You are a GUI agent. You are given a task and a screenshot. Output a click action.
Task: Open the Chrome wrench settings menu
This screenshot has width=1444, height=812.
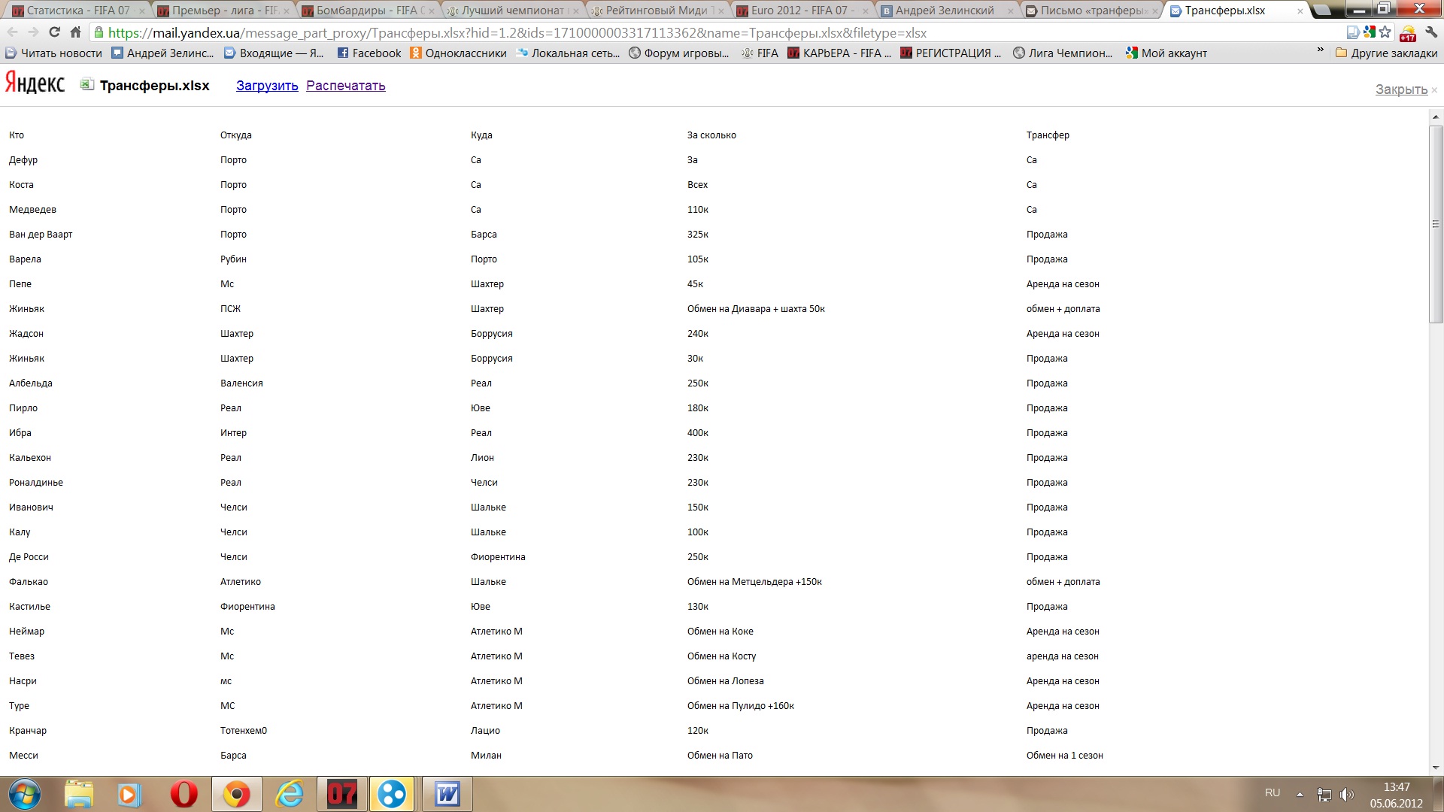1431,32
